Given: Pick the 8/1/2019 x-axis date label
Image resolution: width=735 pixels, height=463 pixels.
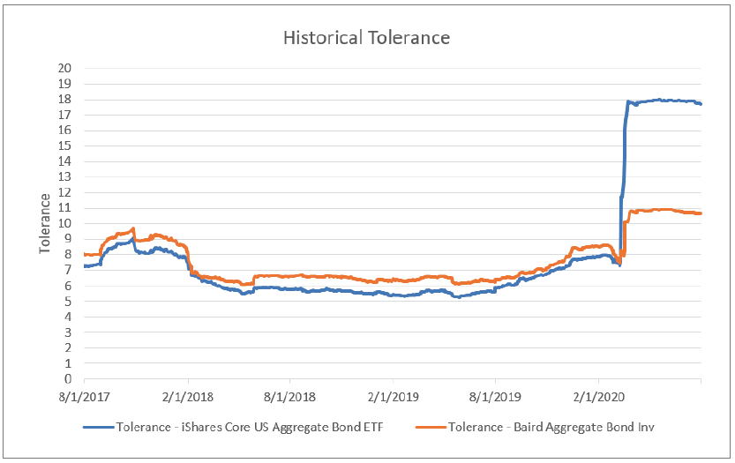Looking at the screenshot, I should (495, 396).
